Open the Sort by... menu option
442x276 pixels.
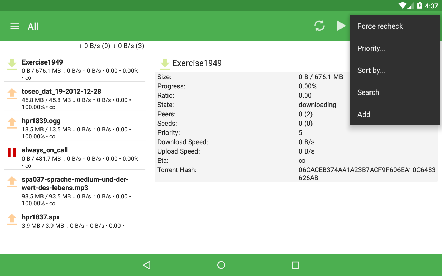tap(395, 70)
